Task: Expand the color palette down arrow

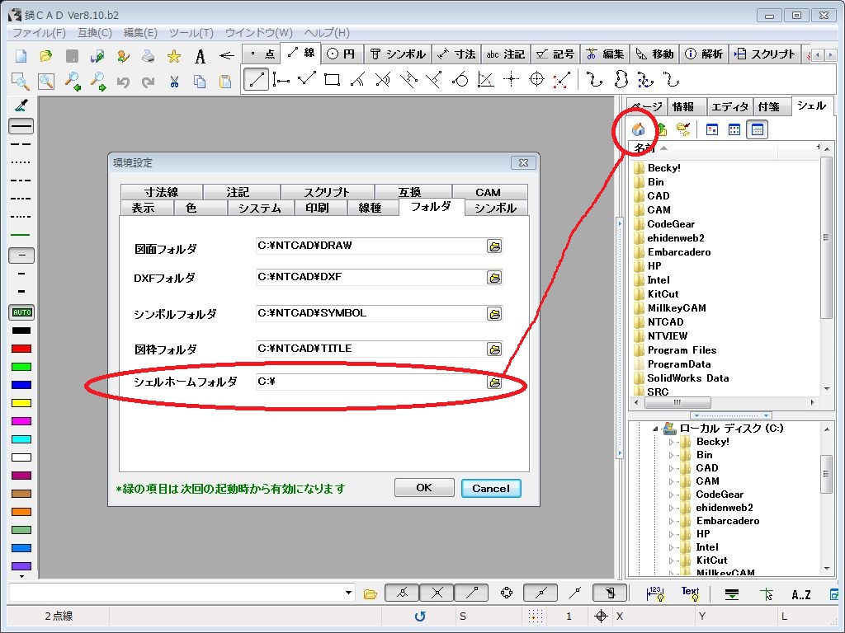Action: (x=21, y=576)
